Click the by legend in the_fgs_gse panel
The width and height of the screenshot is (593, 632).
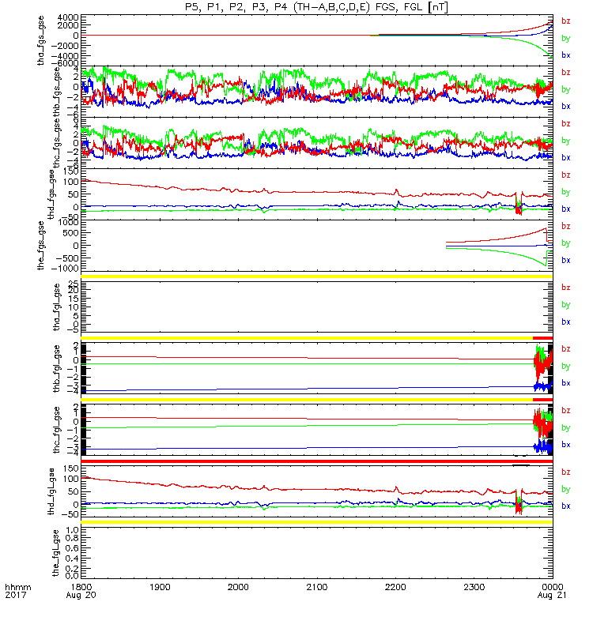coord(566,243)
